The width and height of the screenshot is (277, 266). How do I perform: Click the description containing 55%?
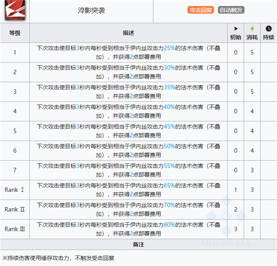point(129,170)
